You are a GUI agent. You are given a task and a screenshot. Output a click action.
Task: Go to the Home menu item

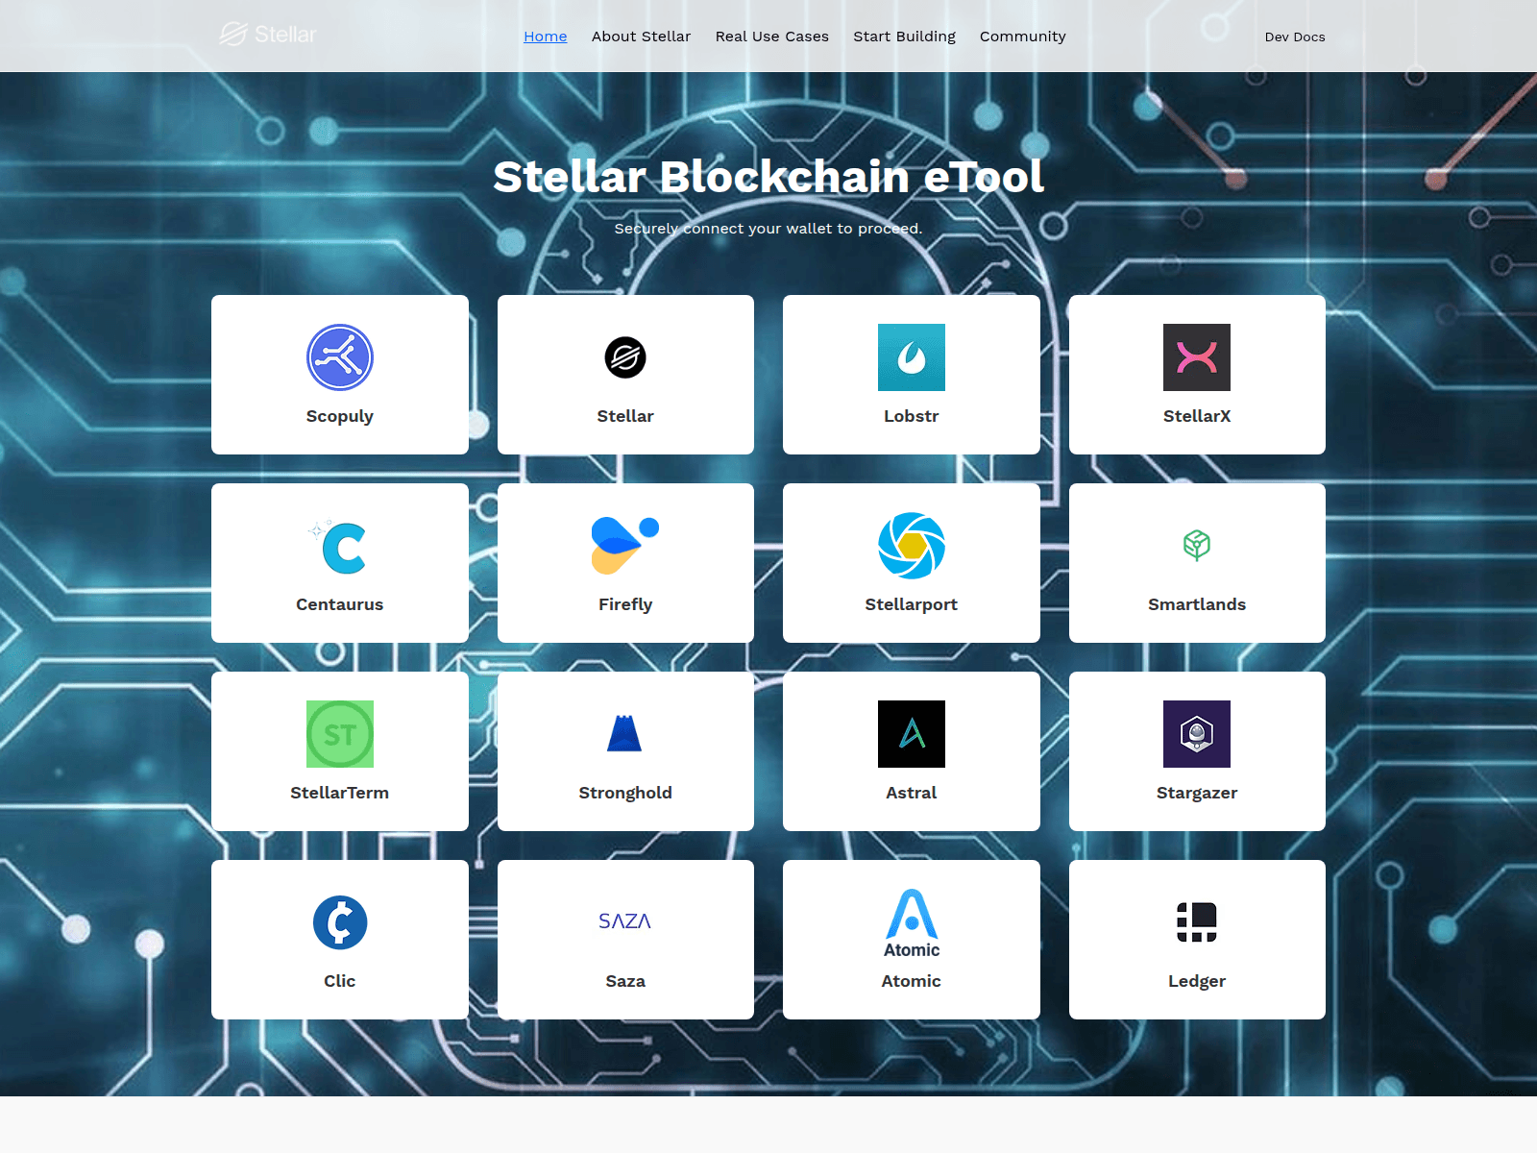(546, 37)
